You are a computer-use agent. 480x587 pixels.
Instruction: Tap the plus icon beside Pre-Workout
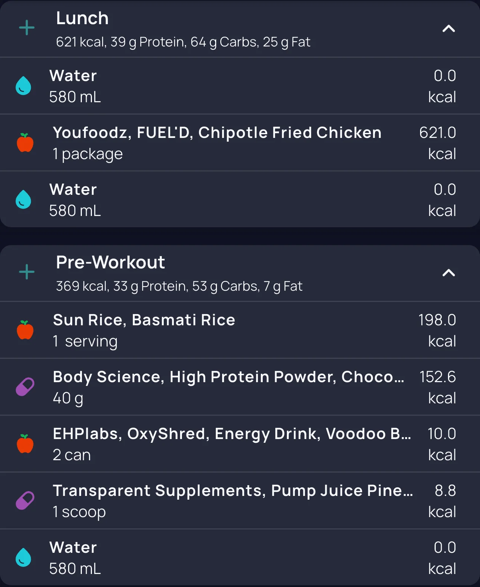[x=27, y=272]
